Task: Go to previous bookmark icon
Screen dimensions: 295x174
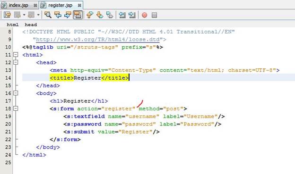Action: (x=90, y=15)
